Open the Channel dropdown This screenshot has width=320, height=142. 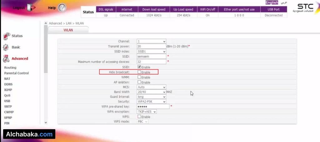[152, 42]
